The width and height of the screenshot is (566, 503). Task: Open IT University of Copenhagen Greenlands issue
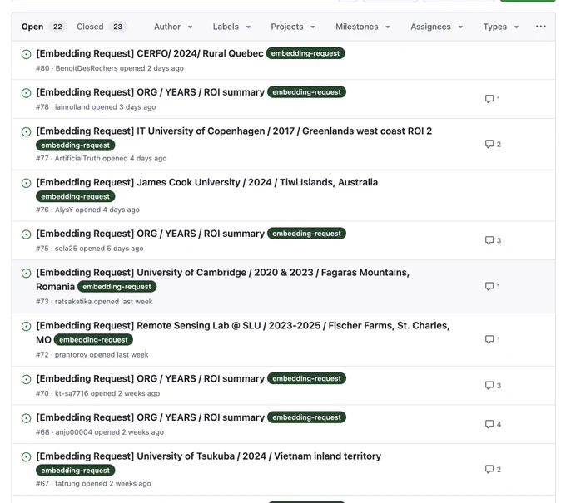point(234,131)
